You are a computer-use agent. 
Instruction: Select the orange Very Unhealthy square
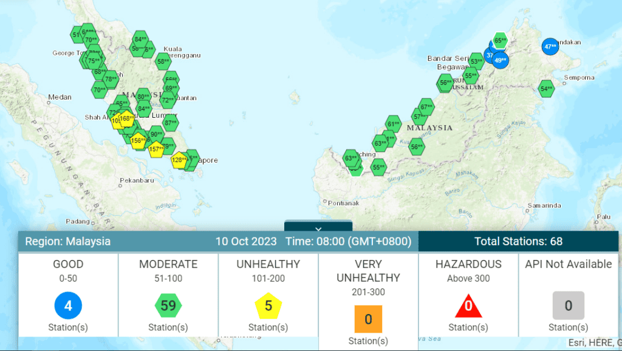pyautogui.click(x=368, y=319)
